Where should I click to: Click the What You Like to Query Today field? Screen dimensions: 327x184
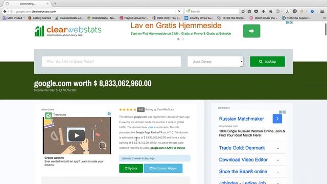pyautogui.click(x=111, y=61)
